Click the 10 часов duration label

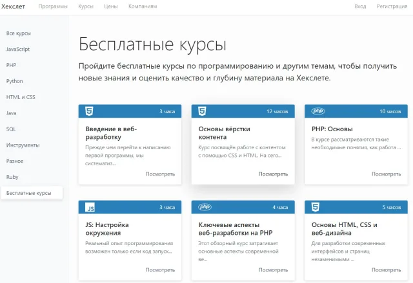click(x=390, y=111)
